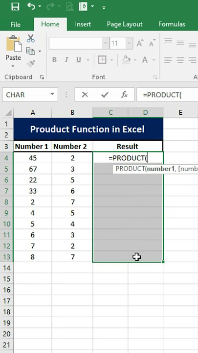
Task: Click the Select All corner triangle
Action: coord(7,113)
